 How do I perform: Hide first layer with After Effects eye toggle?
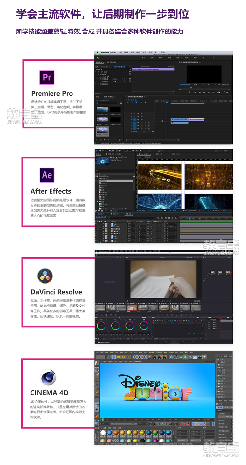click(96, 224)
